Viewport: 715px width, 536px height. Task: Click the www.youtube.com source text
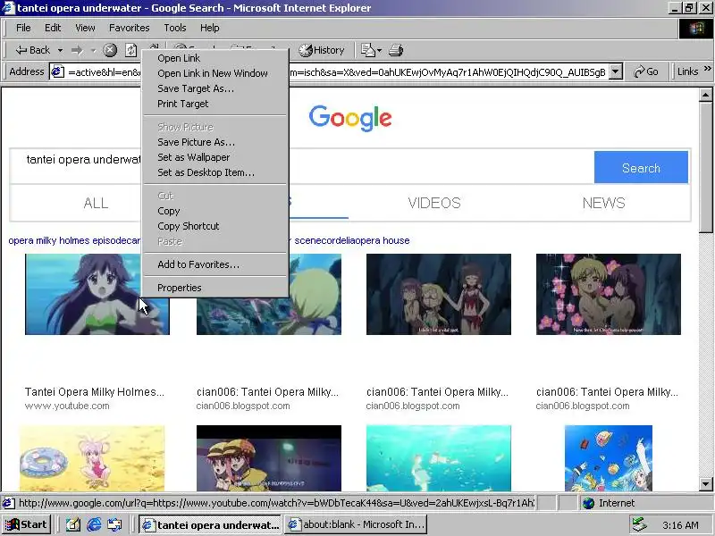click(67, 406)
